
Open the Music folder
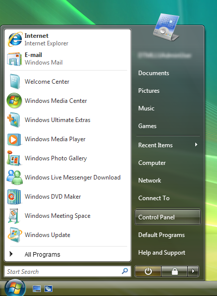tap(146, 108)
